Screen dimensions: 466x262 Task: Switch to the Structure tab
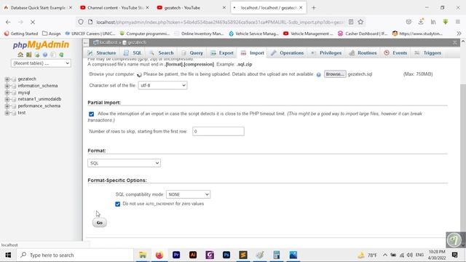coord(102,53)
